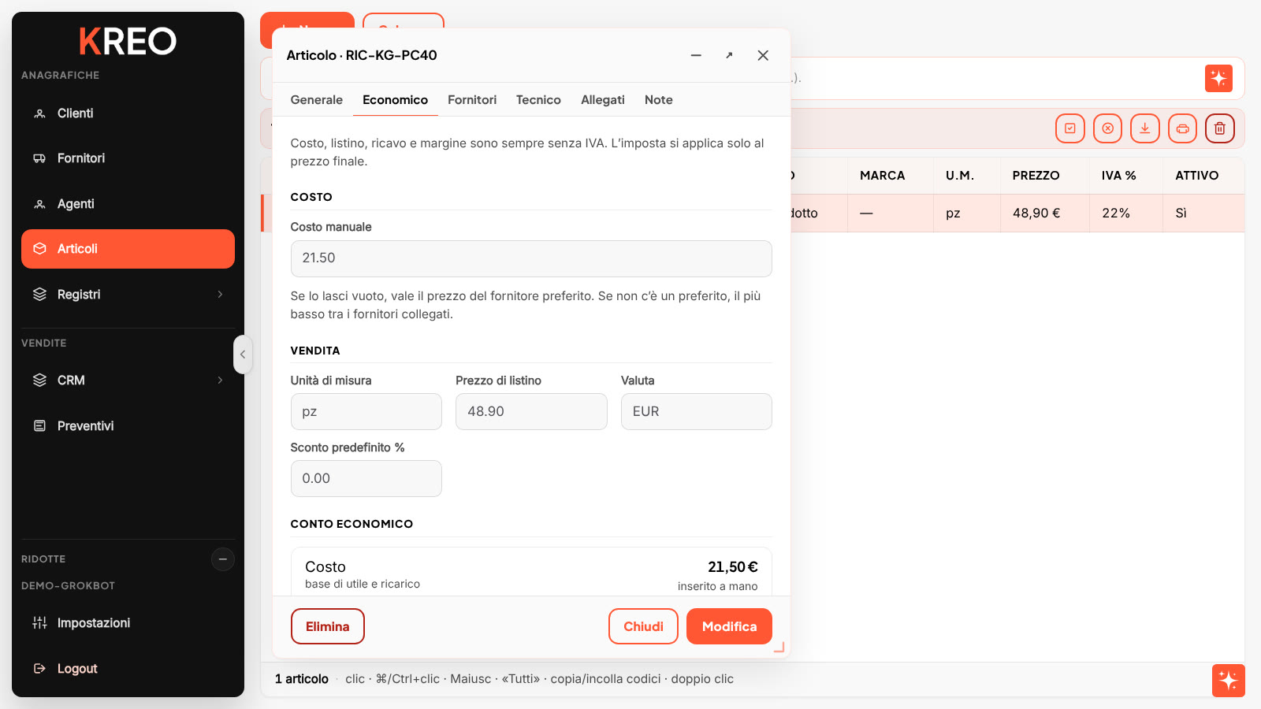
Task: Click the Modifica button
Action: (729, 626)
